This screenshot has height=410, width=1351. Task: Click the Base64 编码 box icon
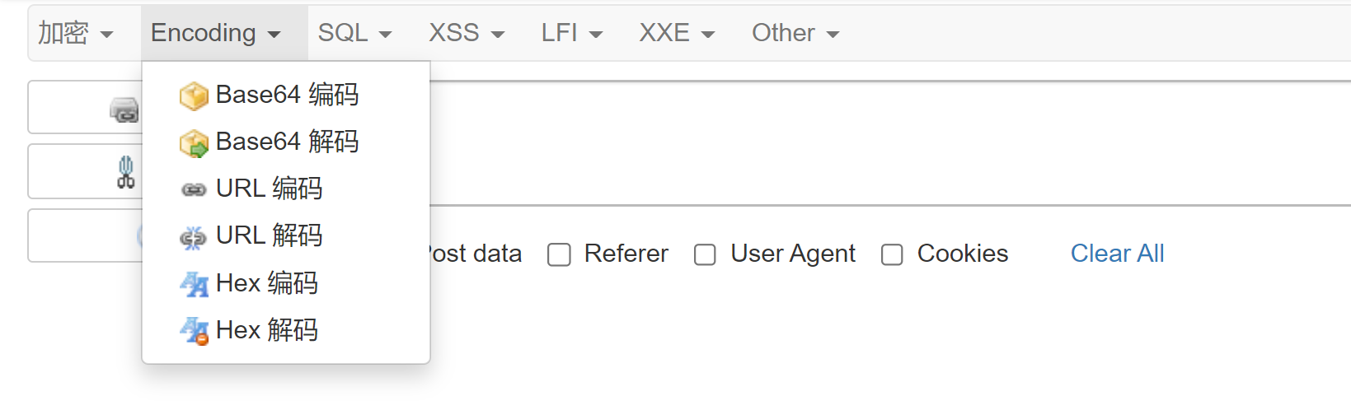tap(194, 96)
